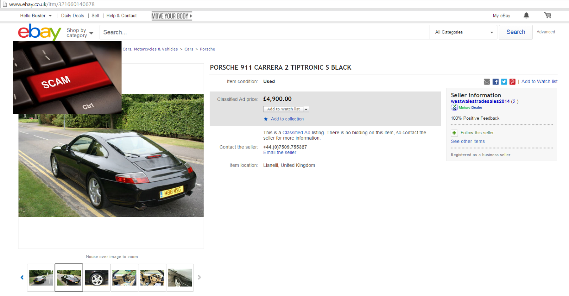The height and width of the screenshot is (296, 569).
Task: Expand the Shop by category dropdown
Action: click(80, 33)
